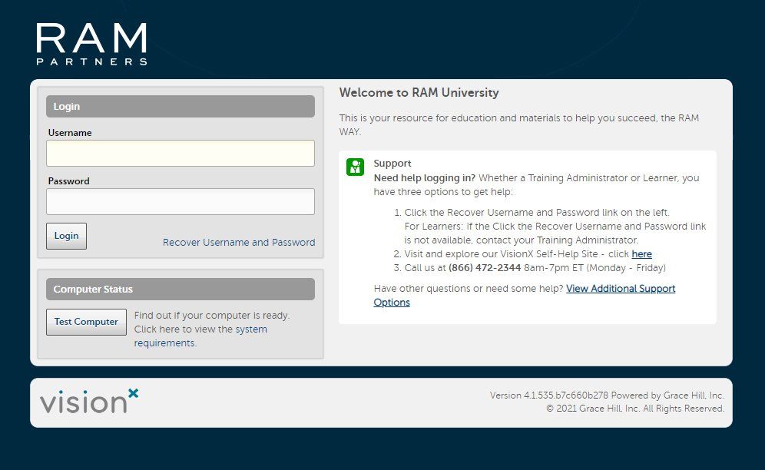Click the RAM Partners logo
Image resolution: width=765 pixels, height=470 pixels.
(x=90, y=42)
